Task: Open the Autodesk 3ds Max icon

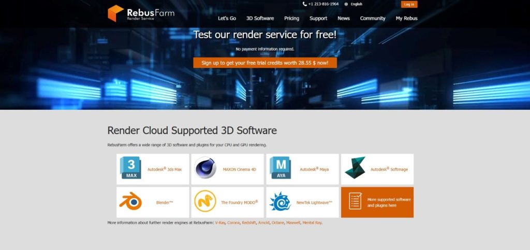Action: point(130,168)
